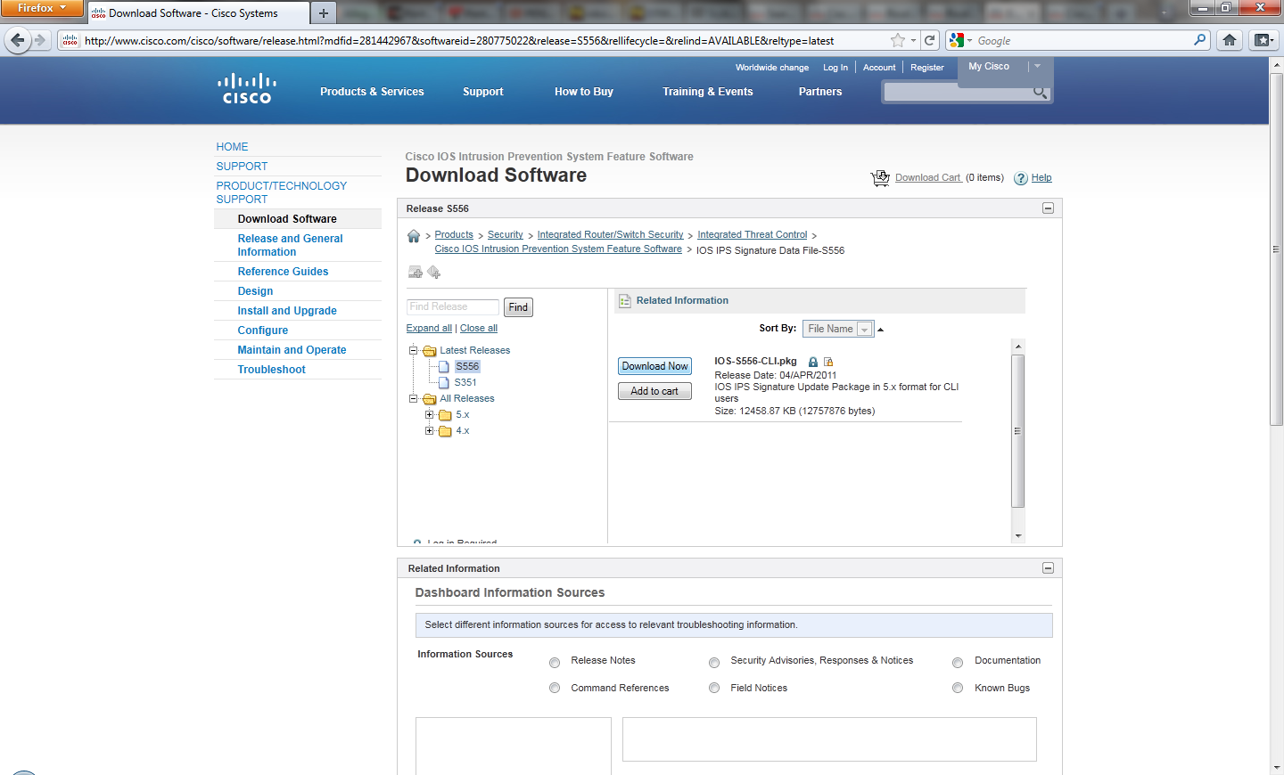Click the file list scroll-down arrow
Image resolution: width=1284 pixels, height=775 pixels.
click(1018, 536)
